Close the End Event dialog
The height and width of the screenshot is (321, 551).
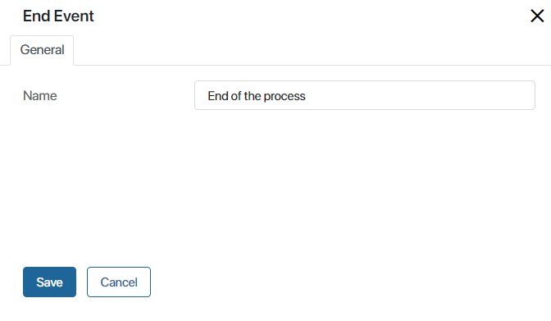(x=537, y=16)
